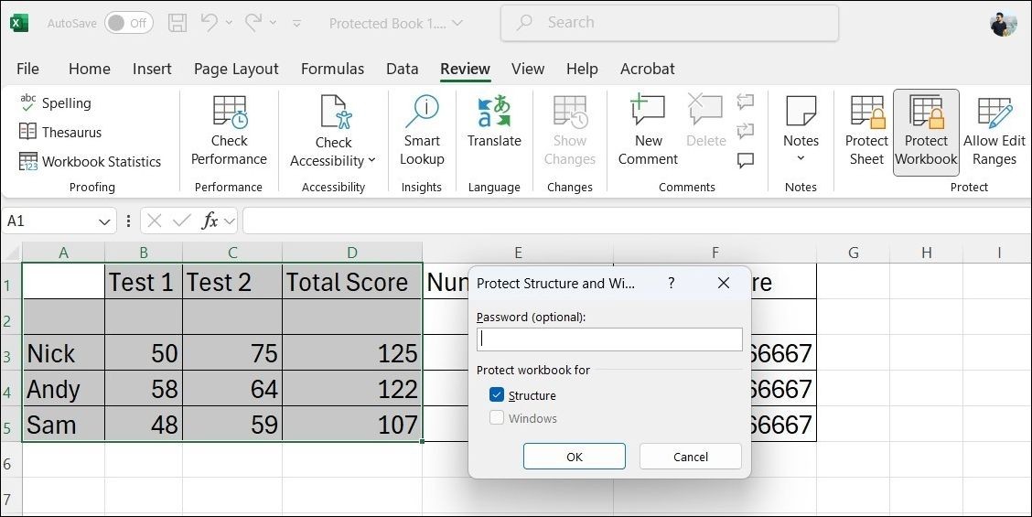The image size is (1032, 517).
Task: Select the Total Score header cell
Action: pyautogui.click(x=352, y=282)
